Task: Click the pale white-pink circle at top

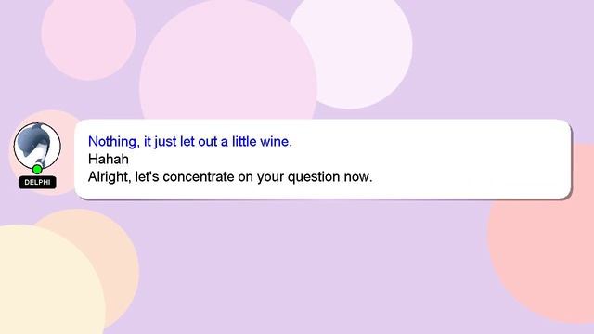Action: [x=364, y=53]
